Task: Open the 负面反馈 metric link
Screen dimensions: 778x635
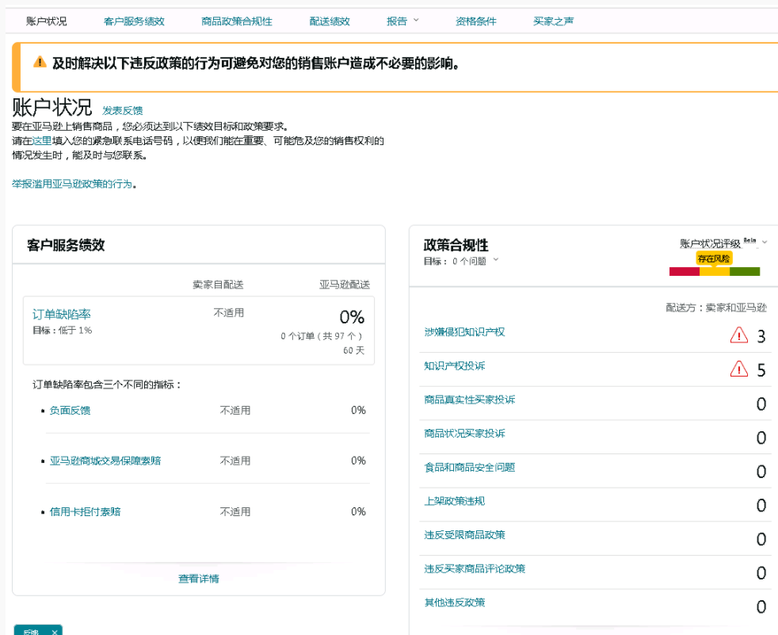Action: [70, 410]
